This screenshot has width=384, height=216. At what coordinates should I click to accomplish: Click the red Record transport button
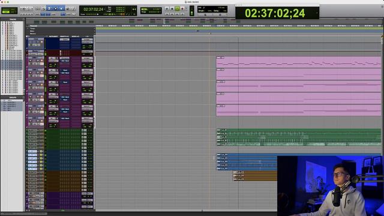pyautogui.click(x=182, y=8)
